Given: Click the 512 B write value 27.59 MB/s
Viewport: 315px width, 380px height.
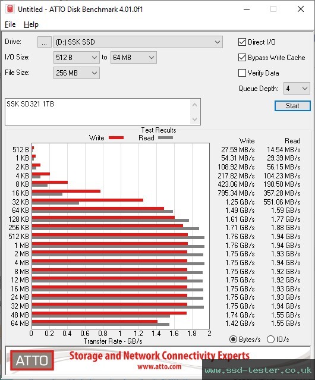Looking at the screenshot, I should tap(238, 150).
